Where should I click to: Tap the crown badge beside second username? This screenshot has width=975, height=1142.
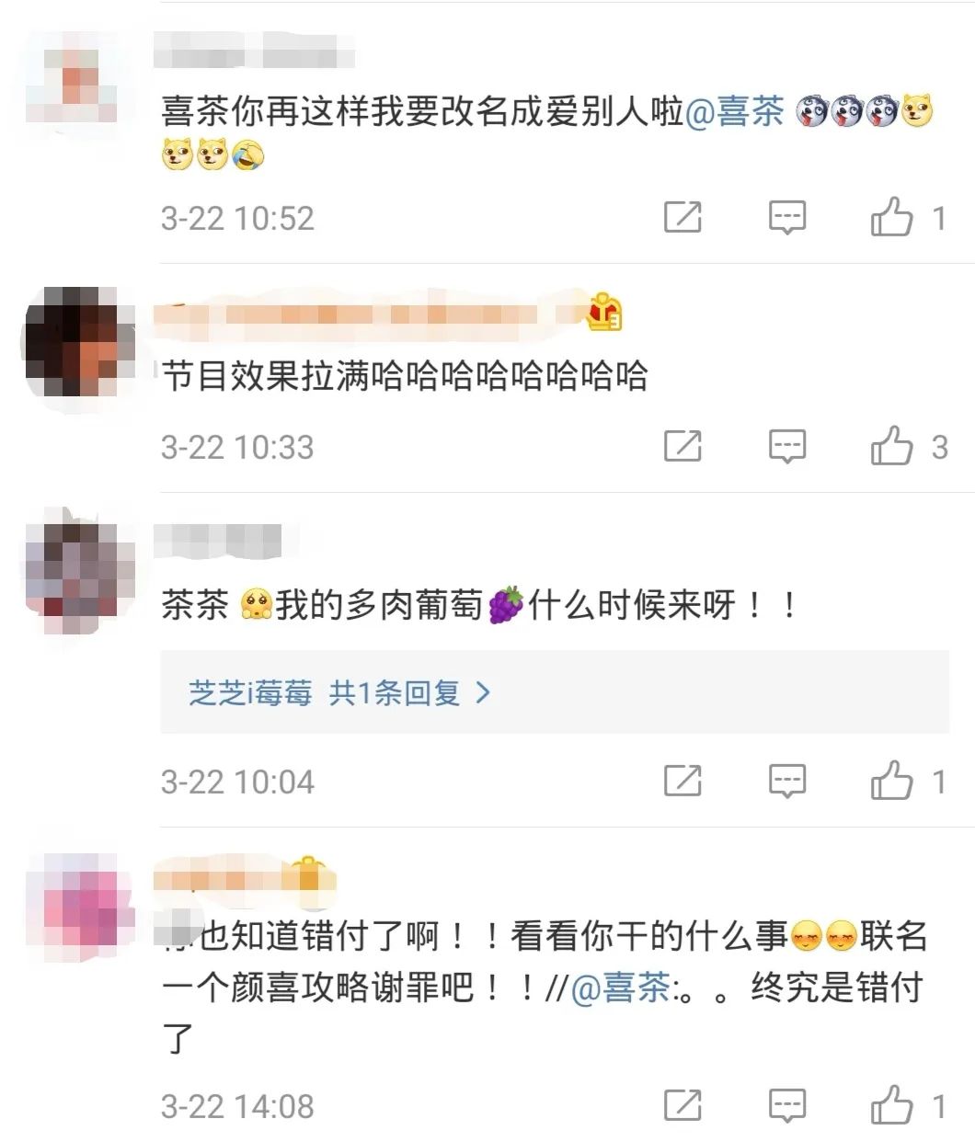(604, 312)
